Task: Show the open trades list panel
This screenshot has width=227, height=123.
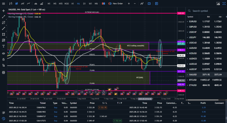Action: click(x=3, y=113)
